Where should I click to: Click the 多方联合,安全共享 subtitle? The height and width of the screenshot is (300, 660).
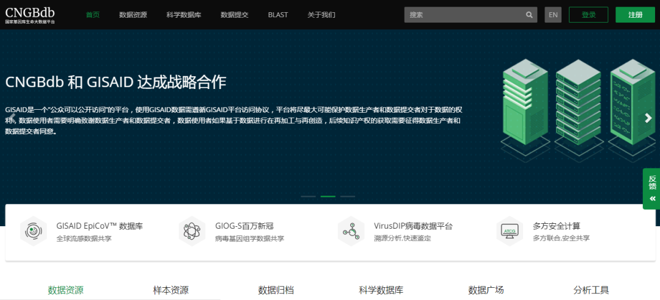click(561, 238)
